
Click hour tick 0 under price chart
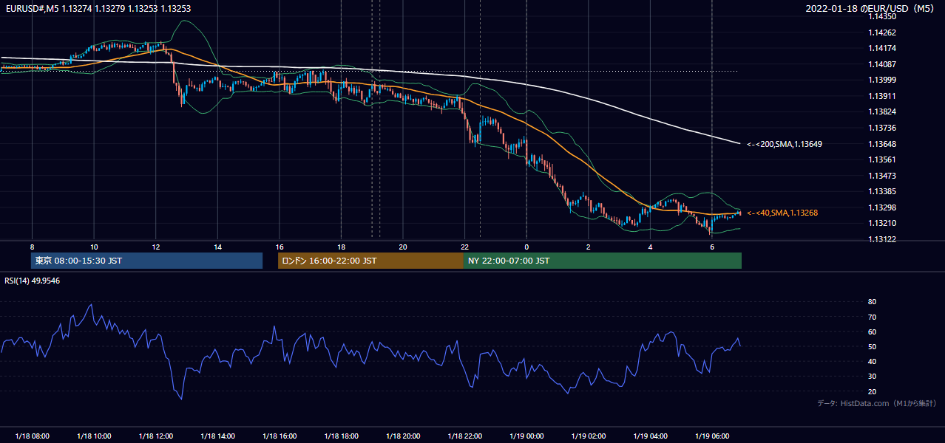coord(526,247)
